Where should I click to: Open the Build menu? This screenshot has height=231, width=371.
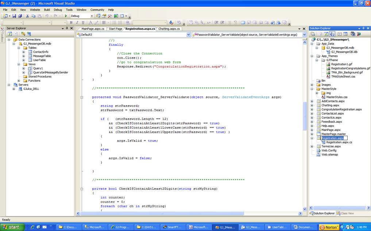pos(47,10)
